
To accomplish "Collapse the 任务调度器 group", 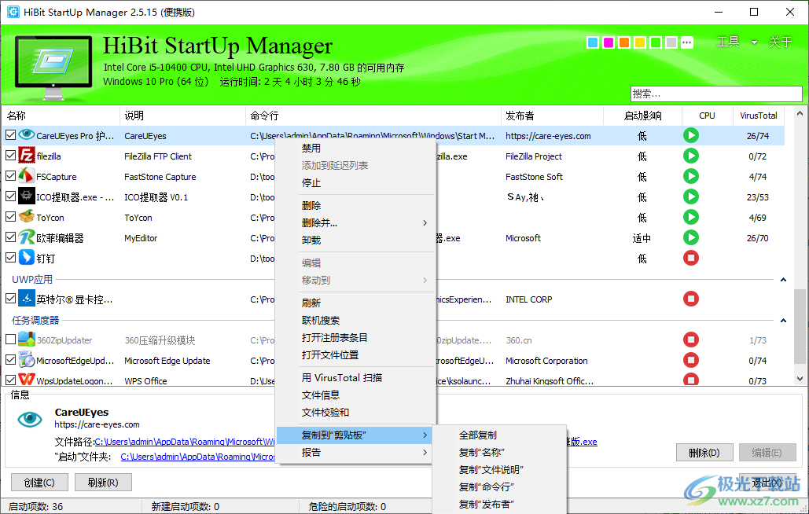I will click(x=783, y=320).
